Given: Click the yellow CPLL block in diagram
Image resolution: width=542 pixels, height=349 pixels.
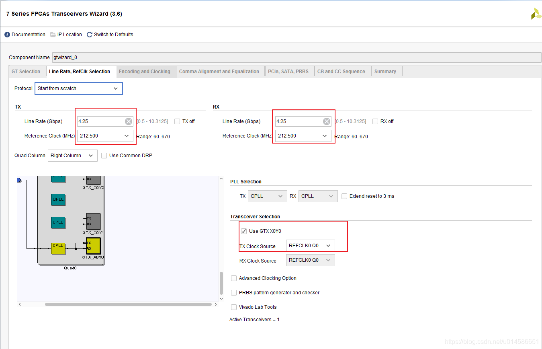Looking at the screenshot, I should (x=58, y=248).
